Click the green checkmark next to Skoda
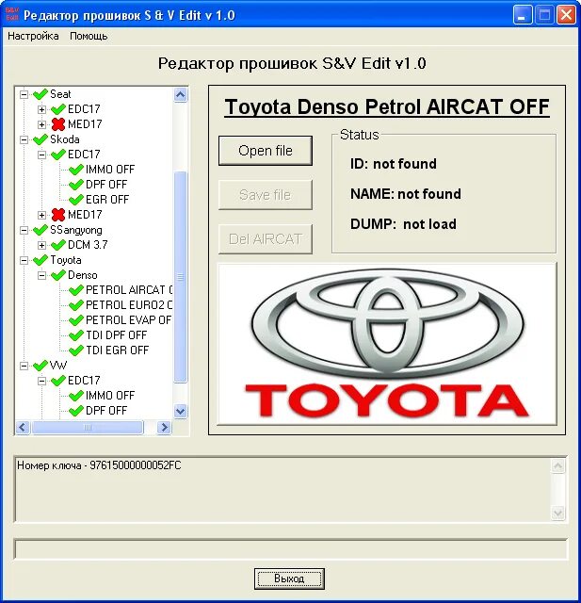Screen dimensions: 581x603 [x=40, y=139]
